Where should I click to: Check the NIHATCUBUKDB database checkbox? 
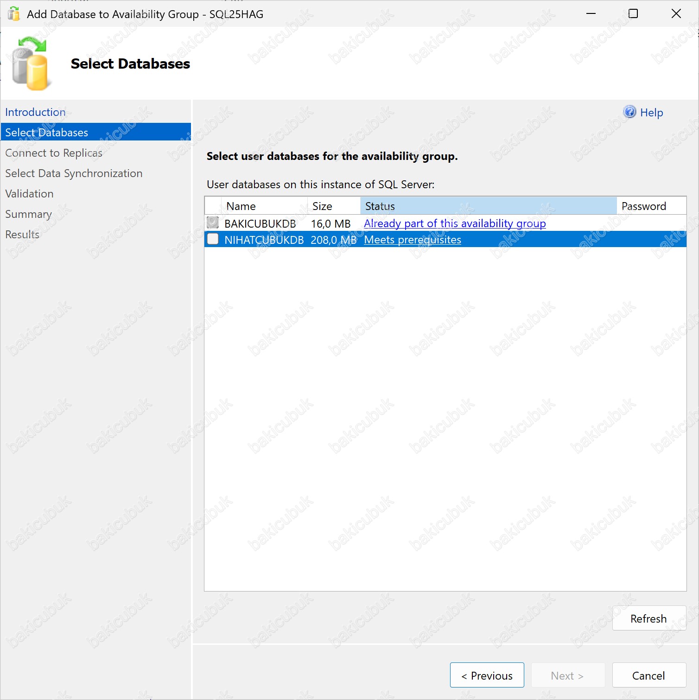pyautogui.click(x=213, y=239)
